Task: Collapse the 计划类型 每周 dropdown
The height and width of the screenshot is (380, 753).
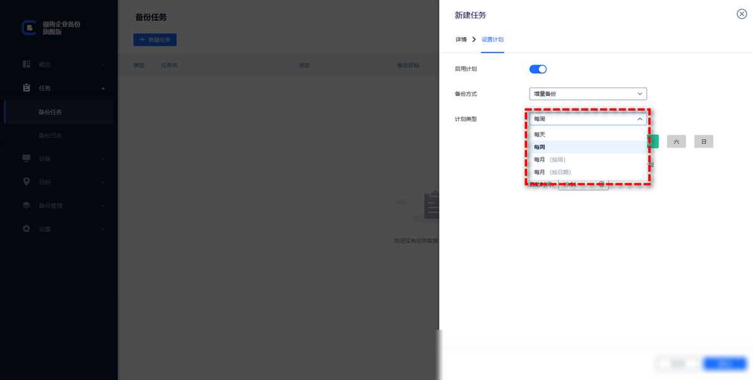Action: pyautogui.click(x=588, y=119)
